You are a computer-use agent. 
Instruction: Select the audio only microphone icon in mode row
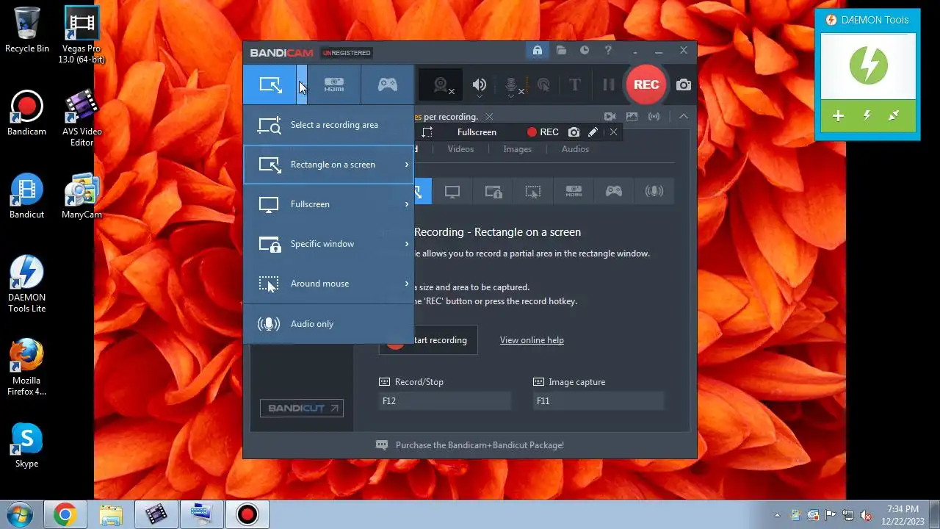[654, 192]
